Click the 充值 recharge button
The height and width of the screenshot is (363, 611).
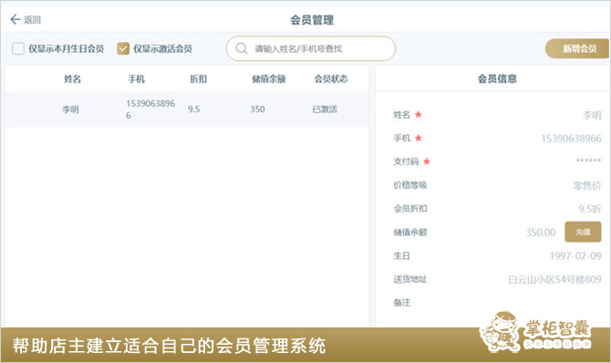(x=583, y=232)
